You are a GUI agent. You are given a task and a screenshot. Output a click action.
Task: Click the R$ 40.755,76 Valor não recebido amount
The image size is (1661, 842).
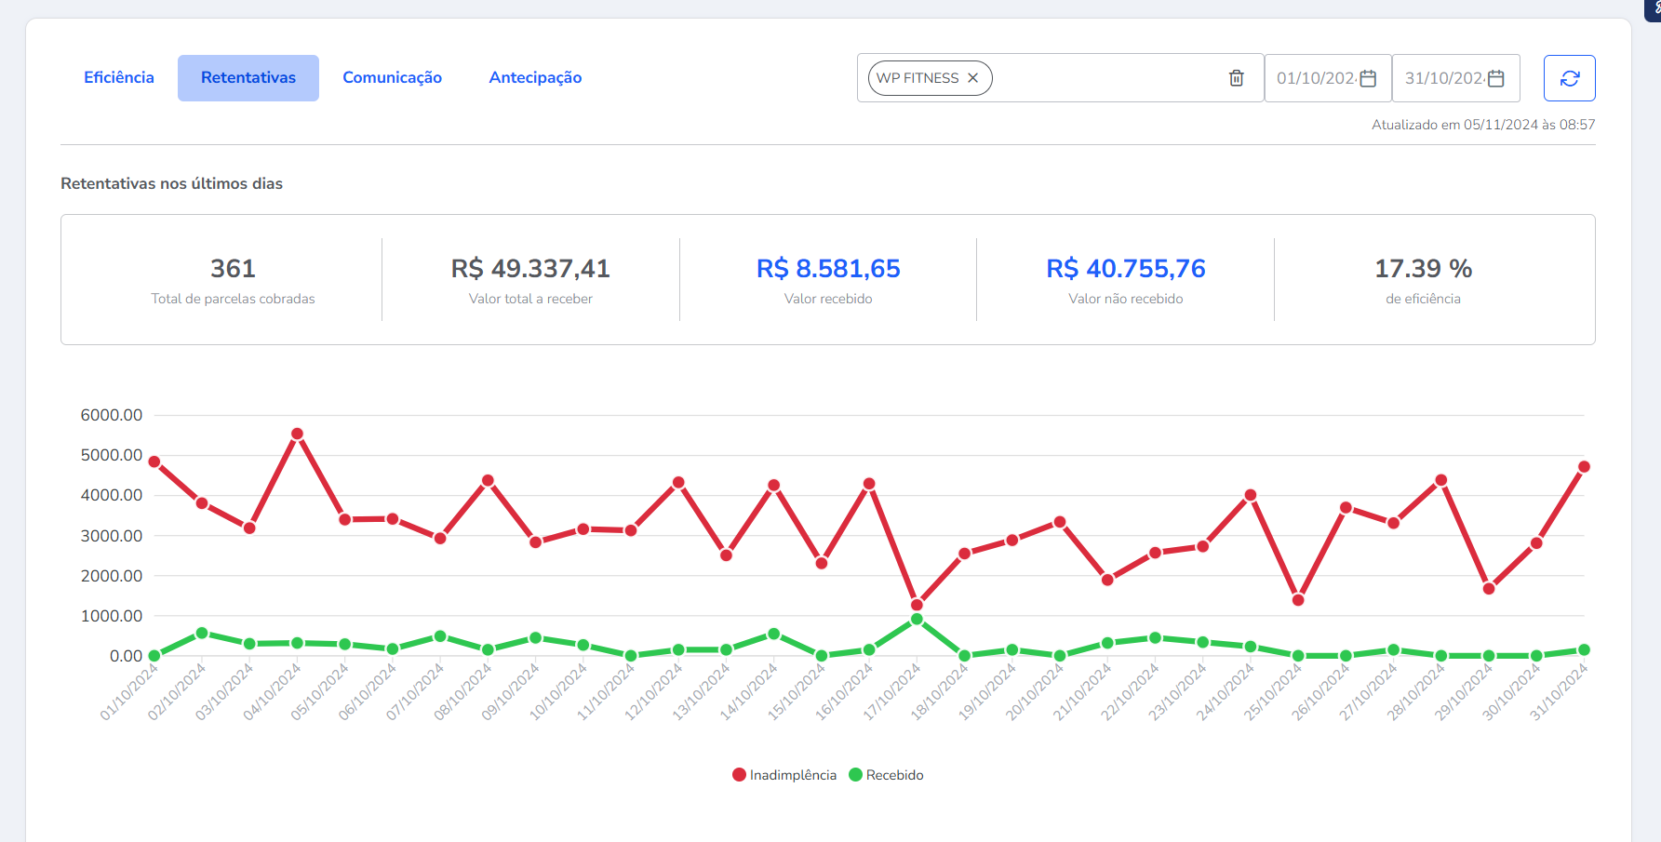pyautogui.click(x=1126, y=269)
